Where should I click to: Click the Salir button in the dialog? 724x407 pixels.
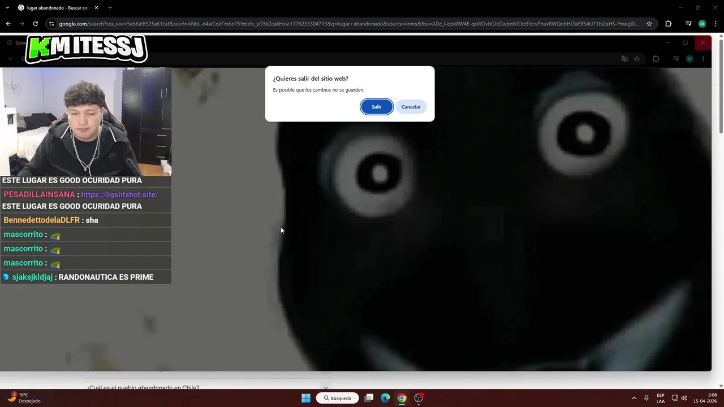(x=377, y=107)
